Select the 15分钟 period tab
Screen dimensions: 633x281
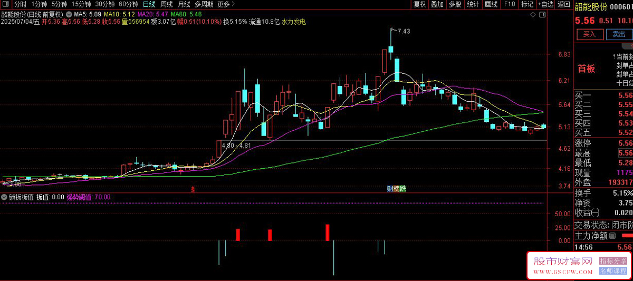tap(81, 4)
